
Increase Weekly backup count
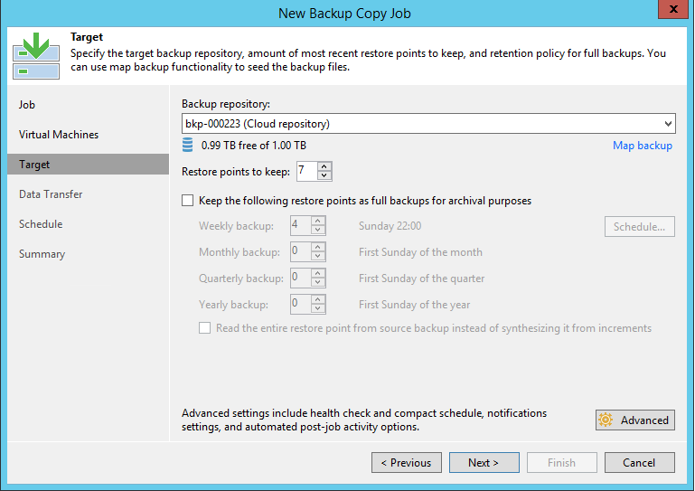[318, 221]
